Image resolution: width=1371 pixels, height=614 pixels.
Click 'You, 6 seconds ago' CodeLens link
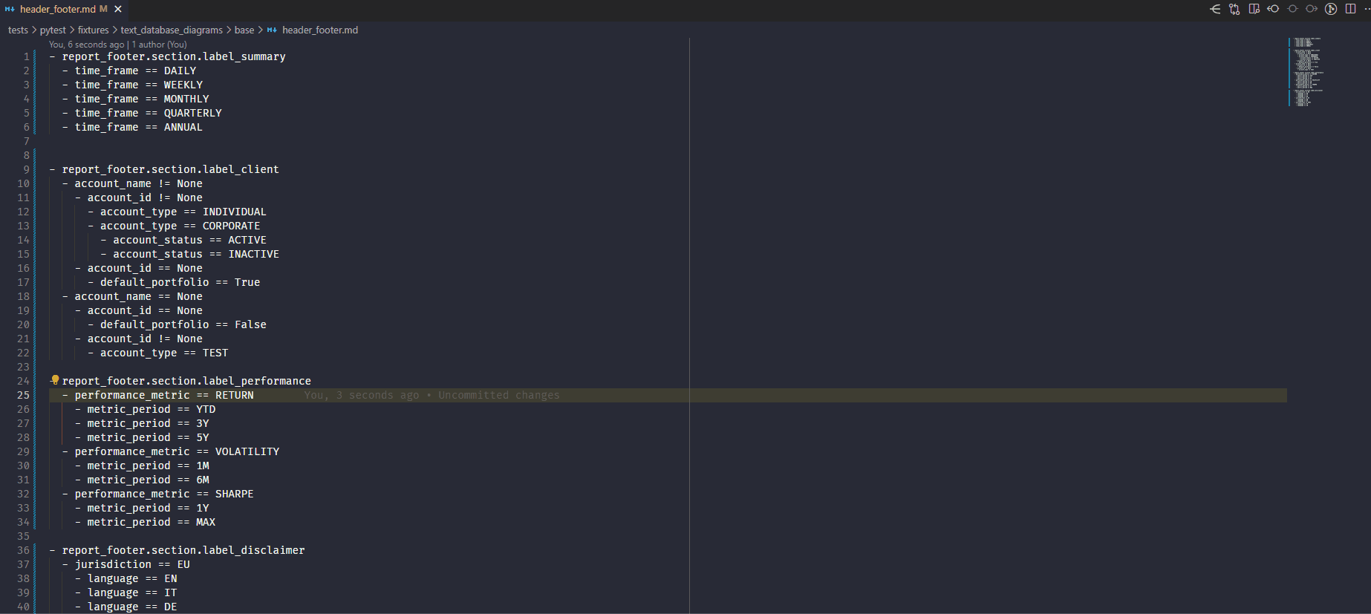[x=87, y=45]
